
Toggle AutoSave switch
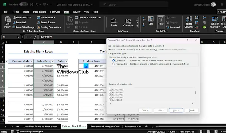pyautogui.click(x=24, y=5)
